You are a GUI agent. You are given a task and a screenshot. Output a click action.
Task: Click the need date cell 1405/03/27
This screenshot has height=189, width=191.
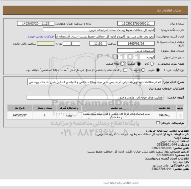[20, 115]
